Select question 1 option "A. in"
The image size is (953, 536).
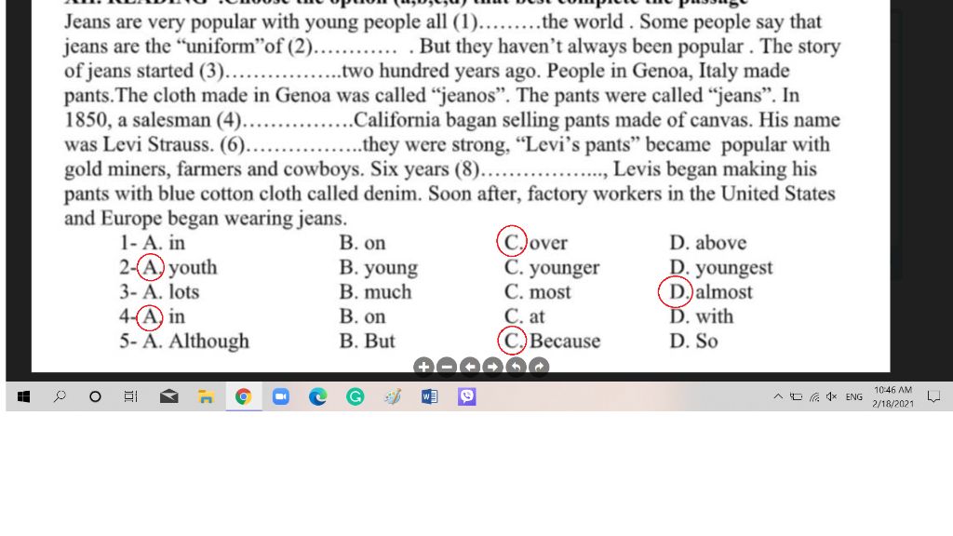[x=164, y=243]
